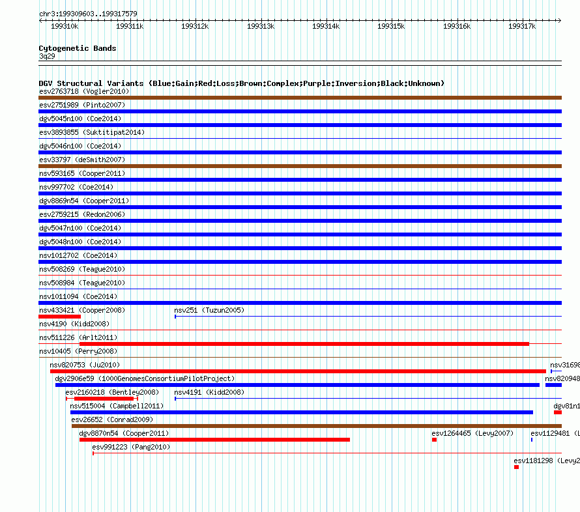The image size is (580, 512).
Task: Select the nsv820948 blue bar at right edge
Action: click(554, 385)
